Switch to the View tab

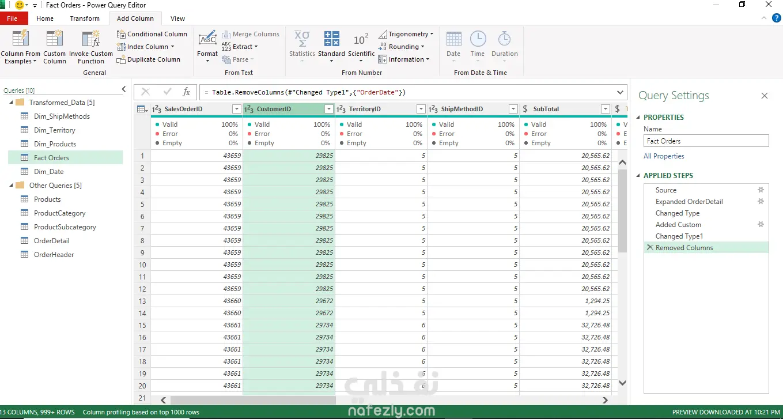(178, 18)
